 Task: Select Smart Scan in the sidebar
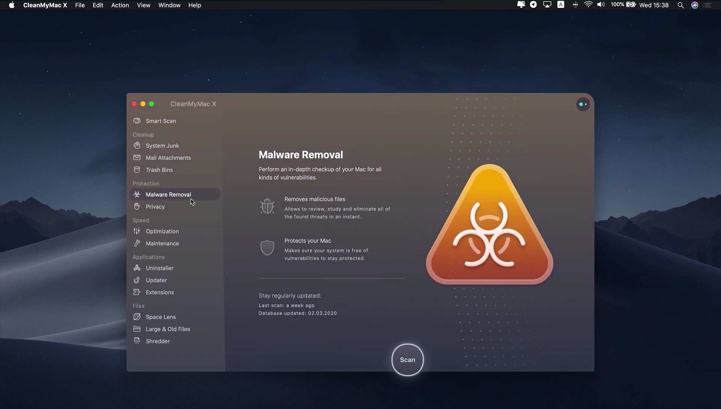pyautogui.click(x=175, y=121)
